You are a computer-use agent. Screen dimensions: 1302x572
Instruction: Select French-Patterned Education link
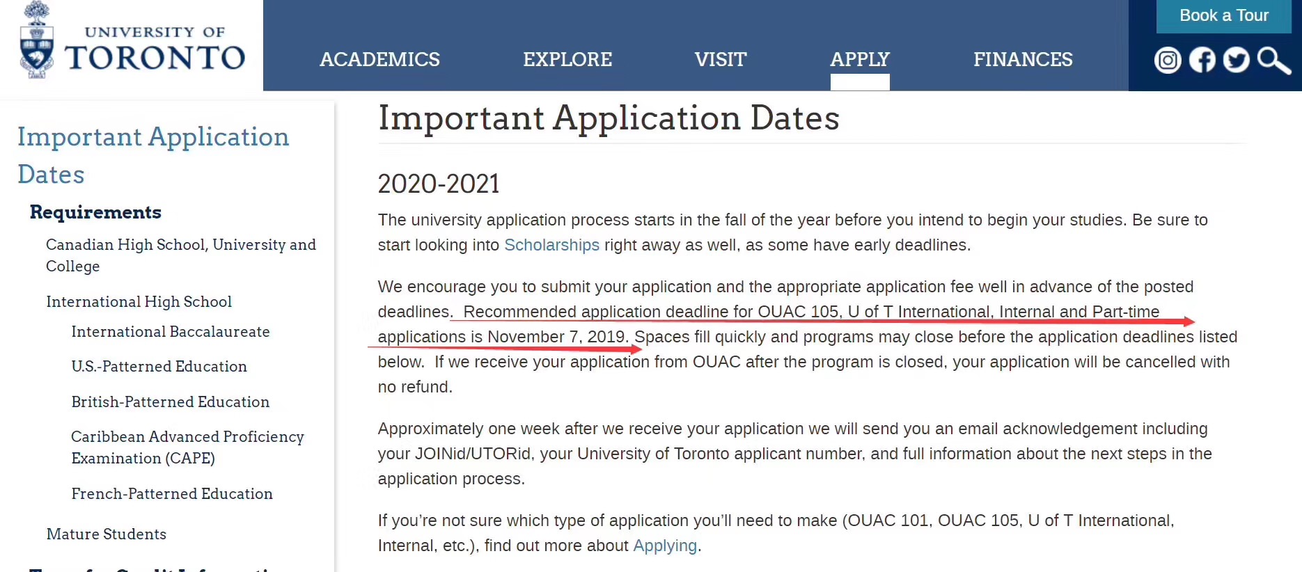point(172,494)
